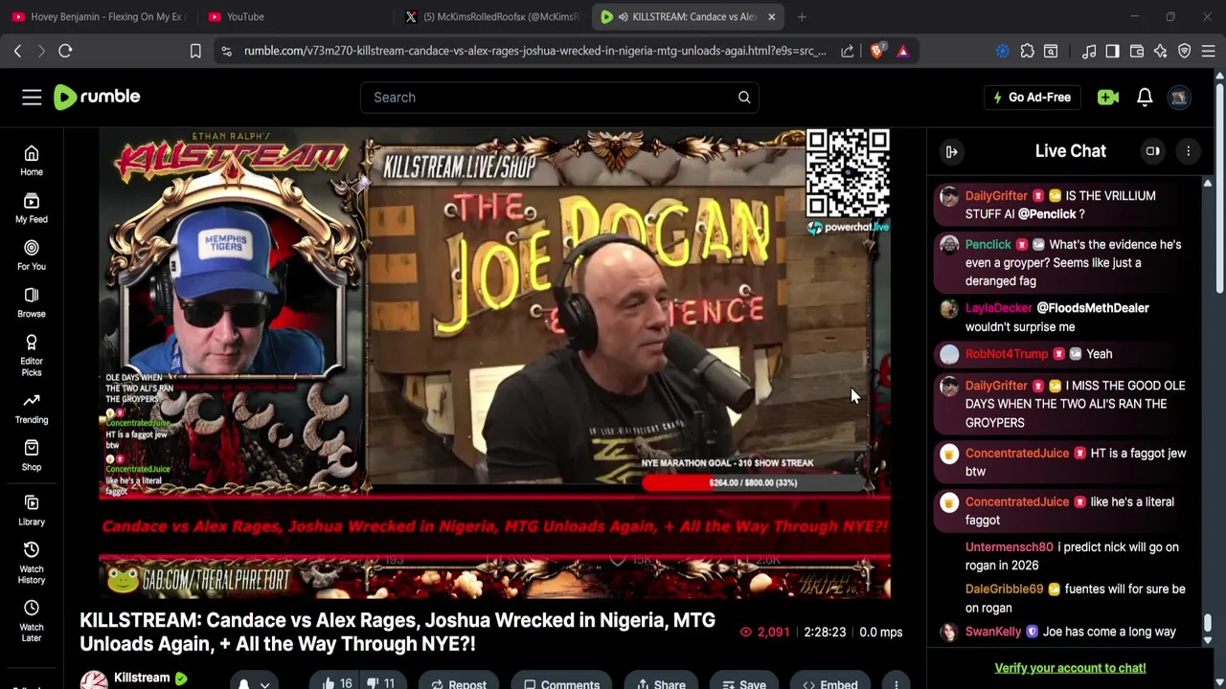Open Editor Picks in the sidebar
Viewport: 1226px width, 689px height.
32,355
